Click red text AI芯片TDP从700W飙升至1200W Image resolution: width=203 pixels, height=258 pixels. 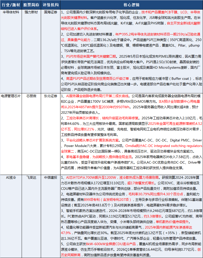(91, 177)
